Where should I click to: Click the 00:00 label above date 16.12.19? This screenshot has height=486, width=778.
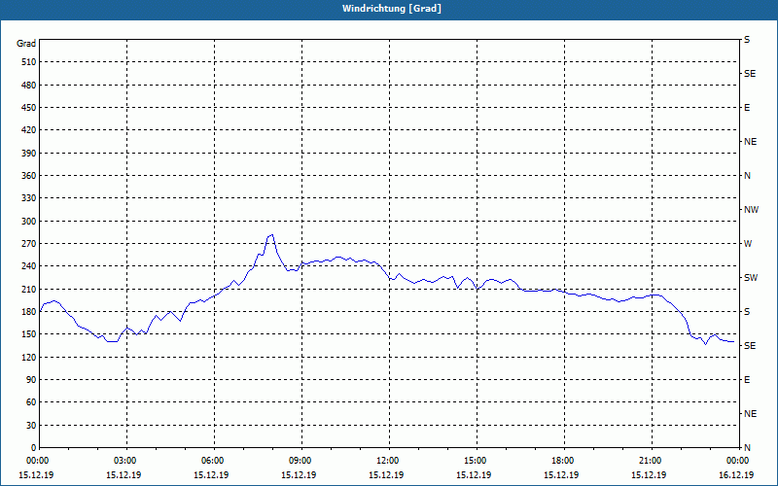(739, 461)
